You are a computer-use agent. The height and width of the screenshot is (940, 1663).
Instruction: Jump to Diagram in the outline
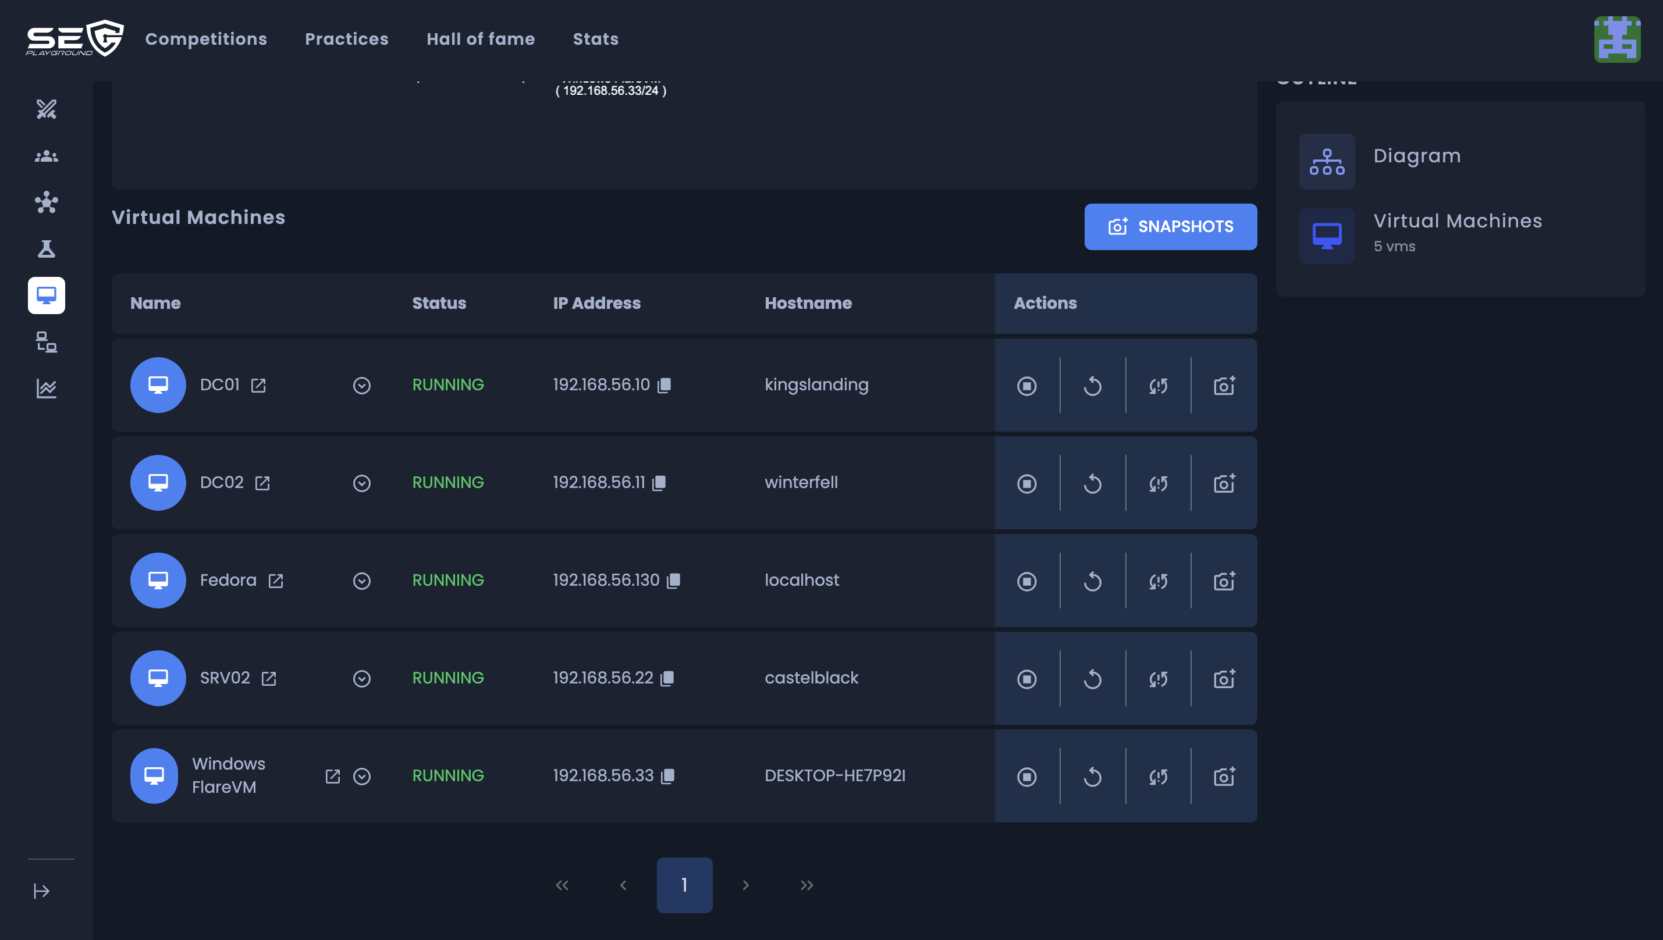(x=1416, y=156)
